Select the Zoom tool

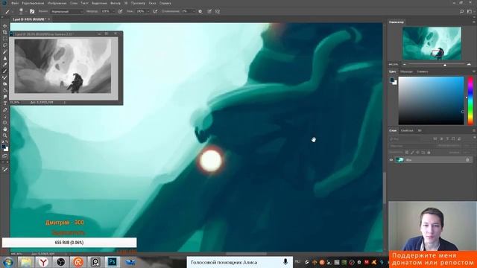click(x=5, y=135)
